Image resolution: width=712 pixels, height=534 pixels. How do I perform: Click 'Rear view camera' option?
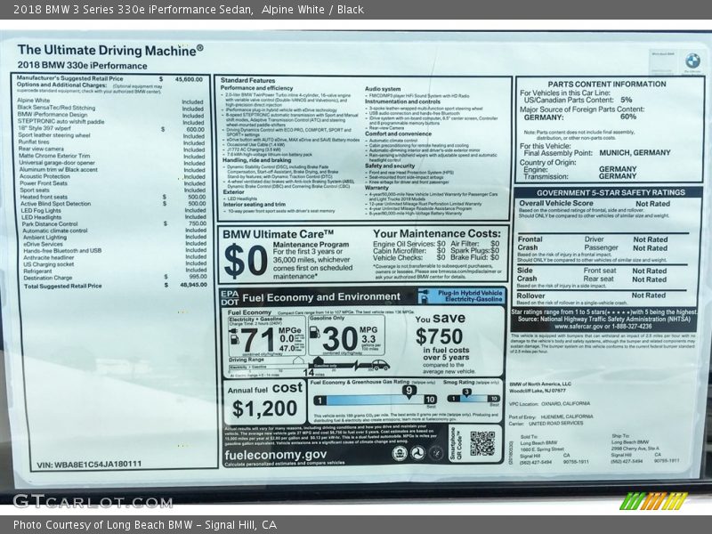coord(41,149)
